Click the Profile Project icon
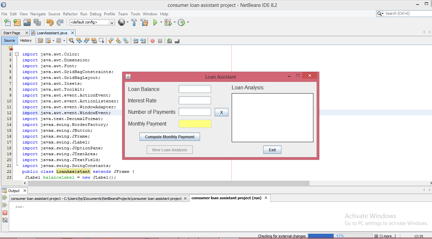This screenshot has width=432, height=239. point(181,22)
